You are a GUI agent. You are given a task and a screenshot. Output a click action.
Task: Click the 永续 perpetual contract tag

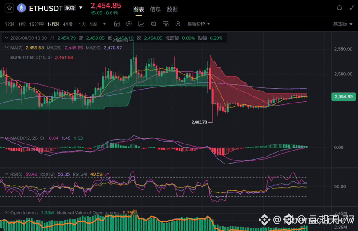[x=70, y=8]
